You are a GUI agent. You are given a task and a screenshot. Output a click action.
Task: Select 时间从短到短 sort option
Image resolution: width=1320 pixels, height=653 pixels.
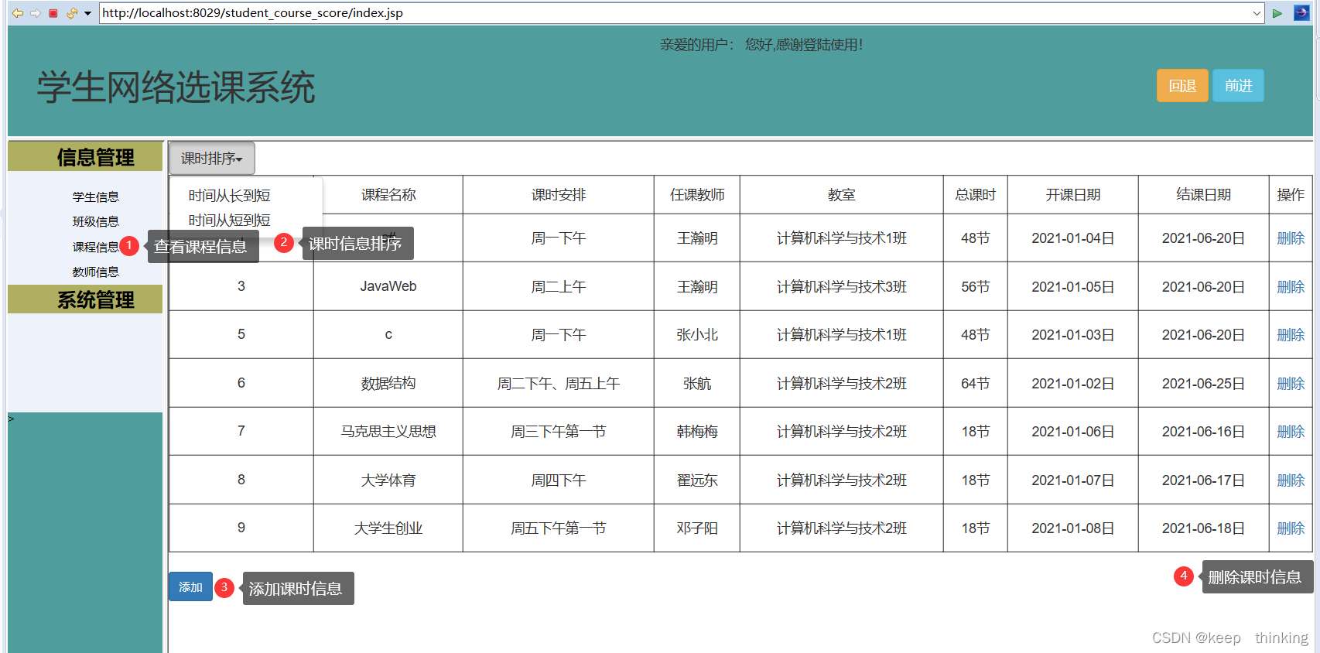click(230, 221)
